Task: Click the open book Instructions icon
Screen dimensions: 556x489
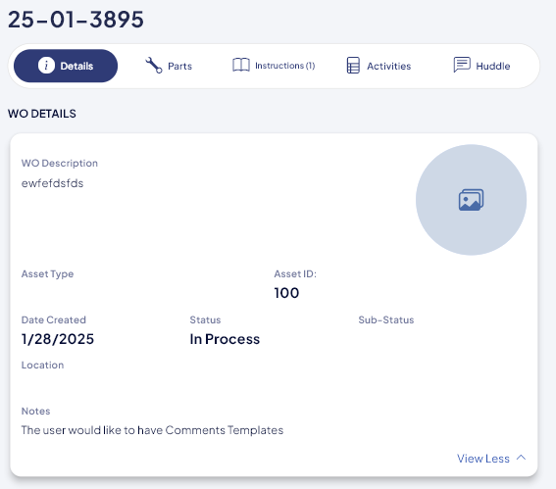Action: point(241,66)
